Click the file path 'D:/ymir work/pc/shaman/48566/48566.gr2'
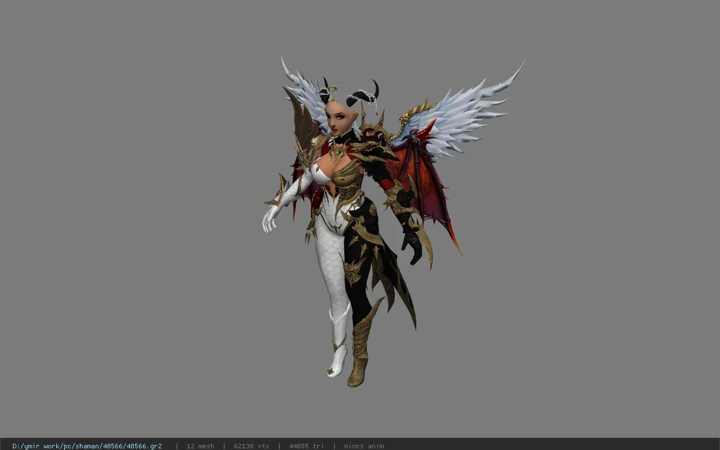The image size is (720, 450). point(87,446)
